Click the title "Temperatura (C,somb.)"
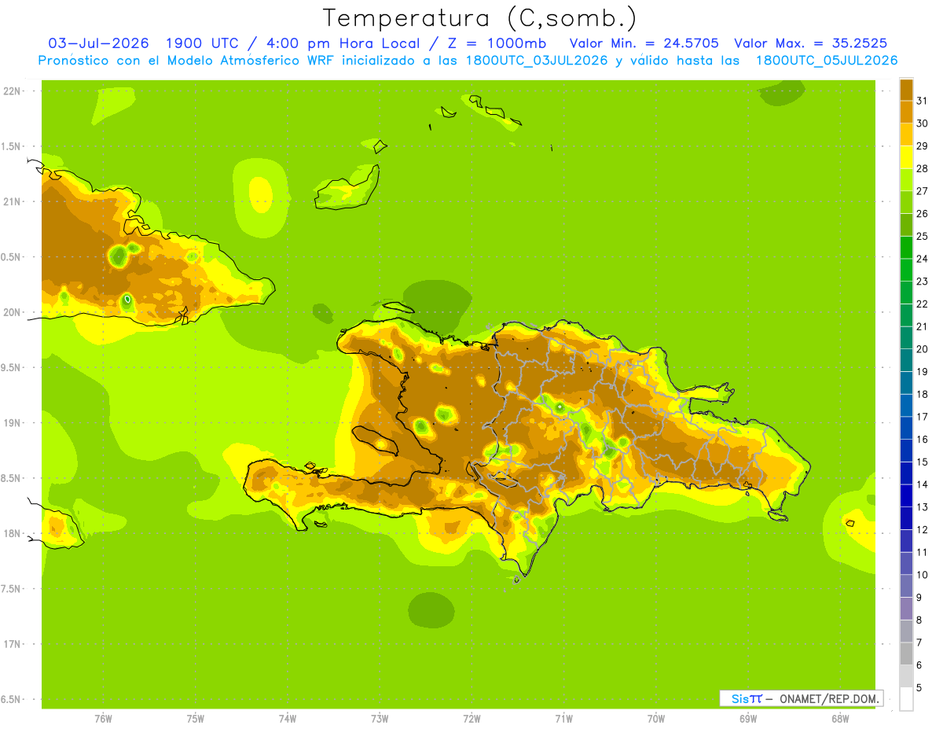 pos(480,18)
